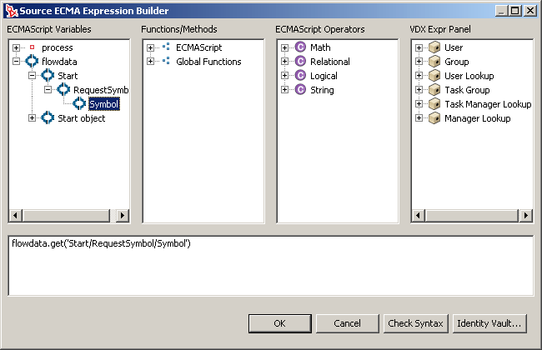Click the Symbol node icon

79,104
